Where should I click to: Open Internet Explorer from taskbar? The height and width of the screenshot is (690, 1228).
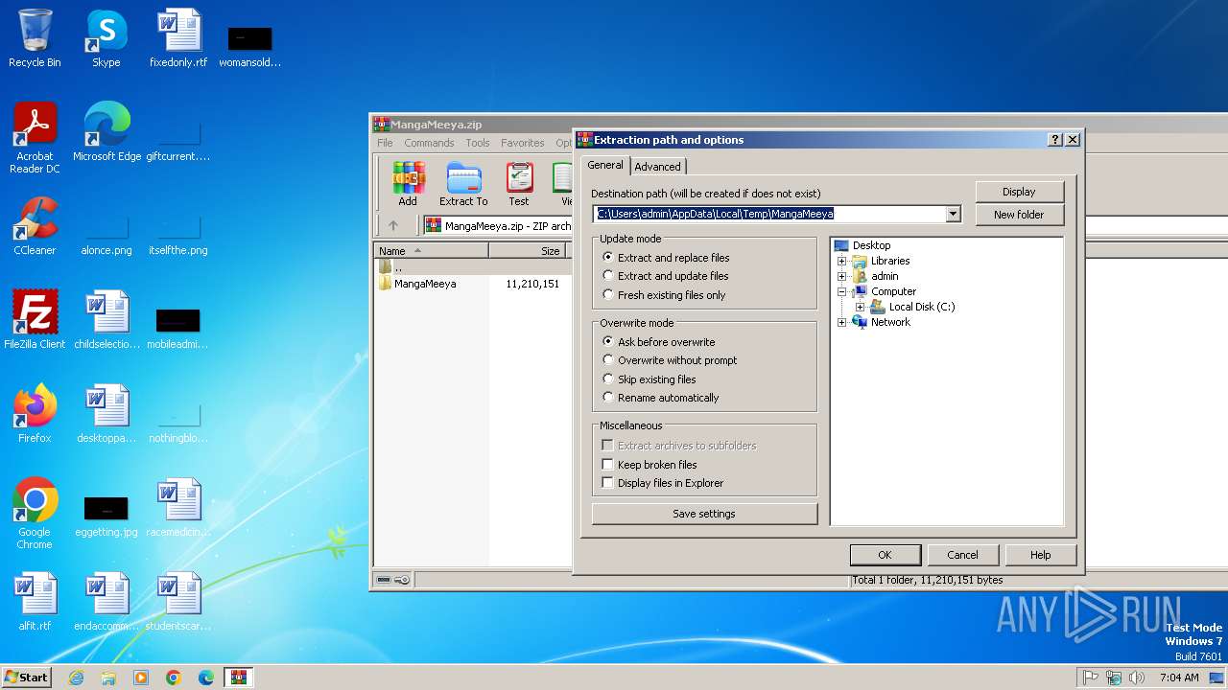[x=77, y=678]
